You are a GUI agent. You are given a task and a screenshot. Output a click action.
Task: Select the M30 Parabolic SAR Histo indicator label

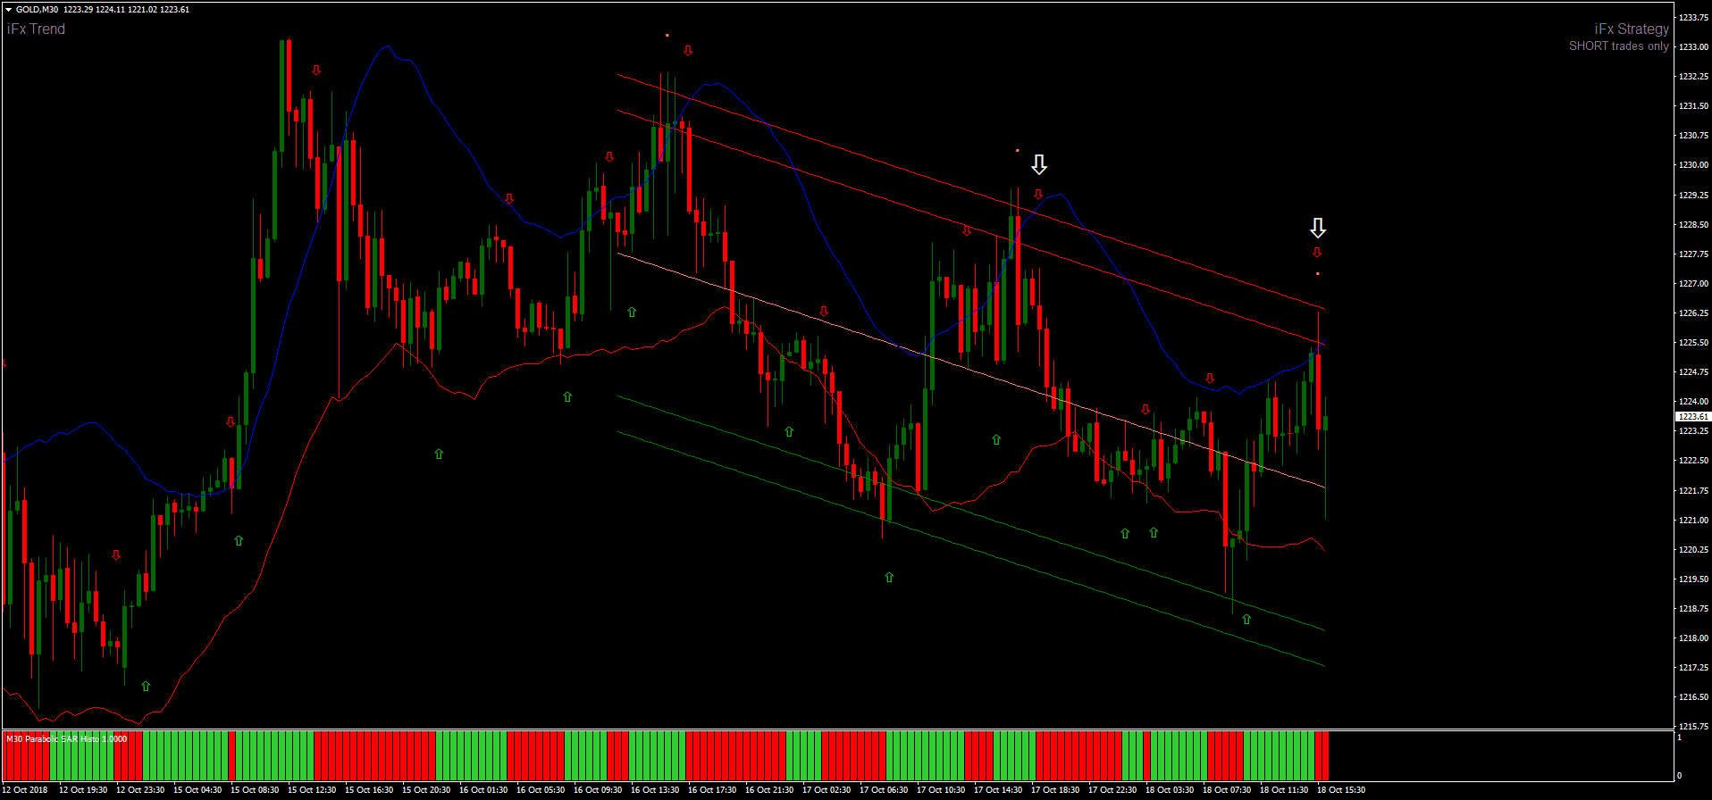tap(67, 739)
